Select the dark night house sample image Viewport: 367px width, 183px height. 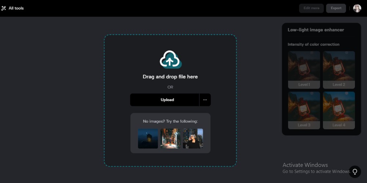[x=148, y=138]
